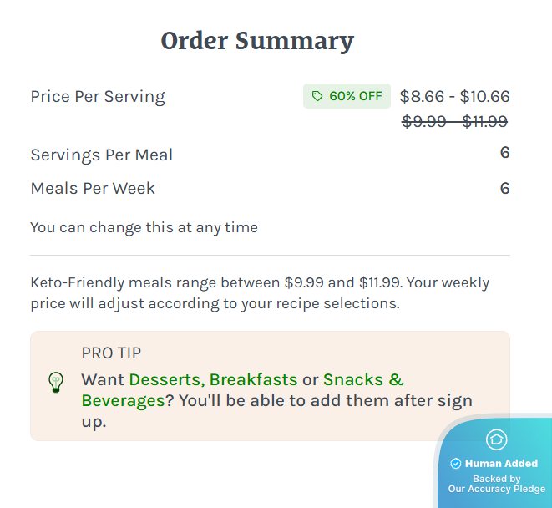Image resolution: width=552 pixels, height=508 pixels.
Task: Click 'You can change this at any time' text
Action: tap(144, 227)
